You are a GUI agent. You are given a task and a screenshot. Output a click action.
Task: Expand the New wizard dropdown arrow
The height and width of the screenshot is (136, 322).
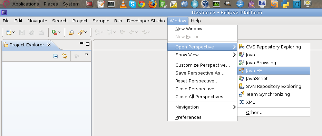pyautogui.click(x=13, y=32)
